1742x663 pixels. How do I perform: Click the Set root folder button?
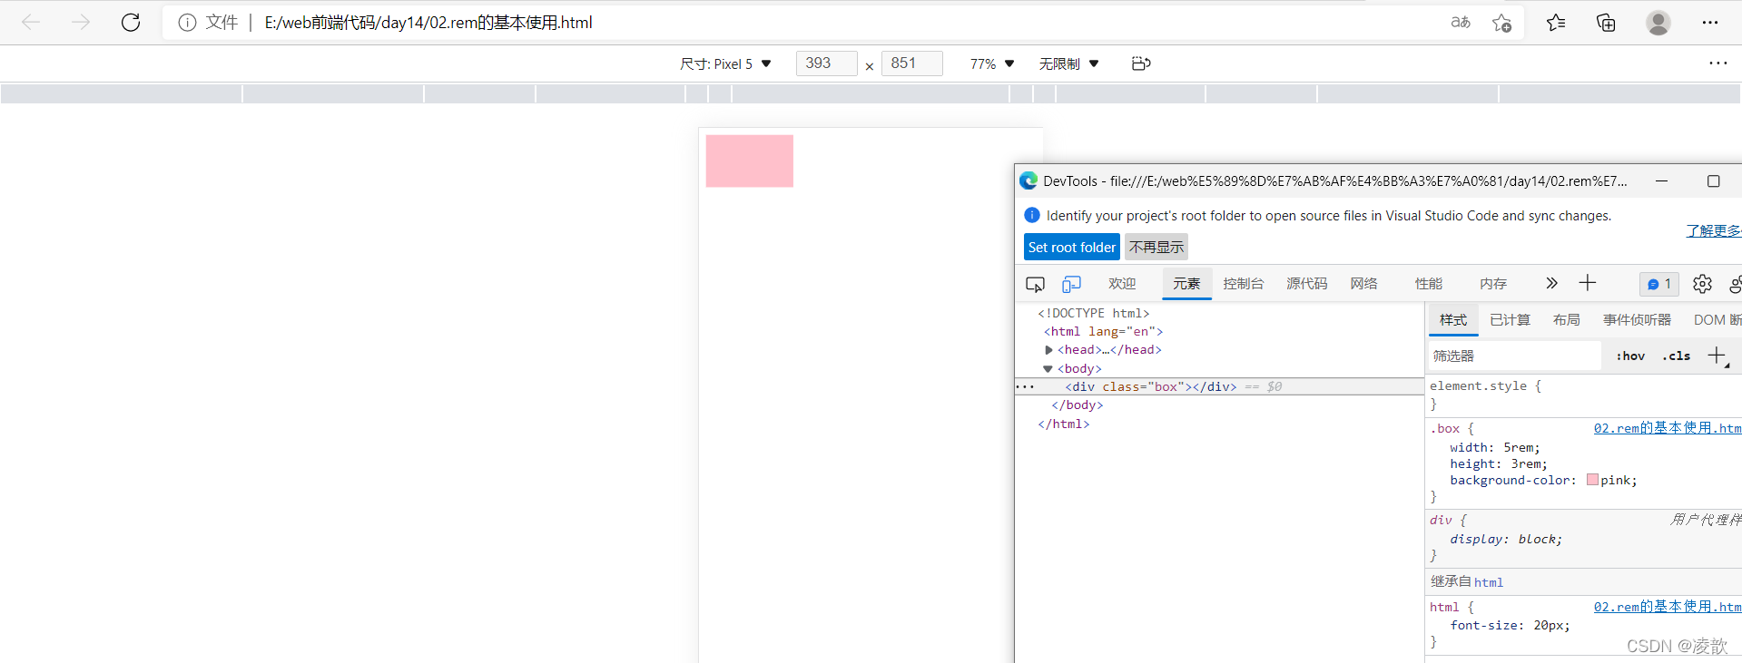(x=1072, y=247)
